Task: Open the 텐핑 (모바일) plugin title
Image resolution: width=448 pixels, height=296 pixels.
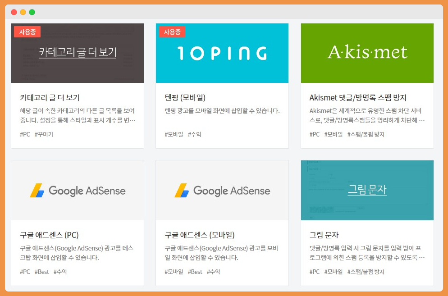Action: coord(185,98)
